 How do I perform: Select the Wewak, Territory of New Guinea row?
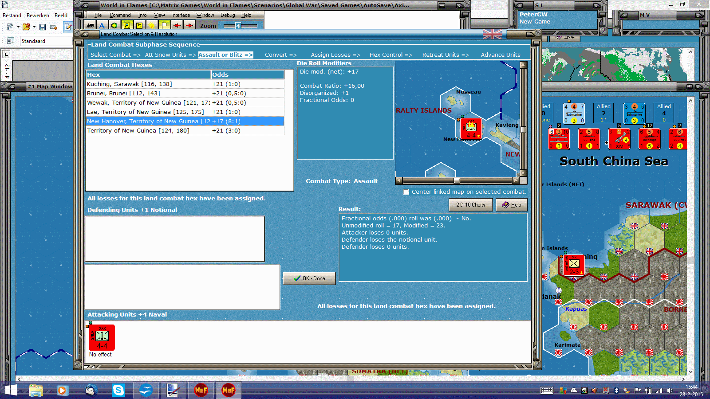tap(185, 103)
